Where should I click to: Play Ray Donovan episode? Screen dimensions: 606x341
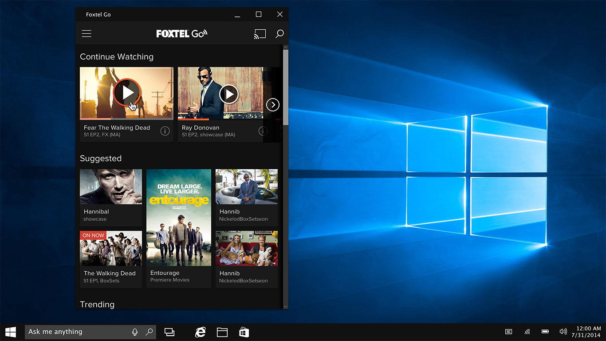(x=229, y=94)
